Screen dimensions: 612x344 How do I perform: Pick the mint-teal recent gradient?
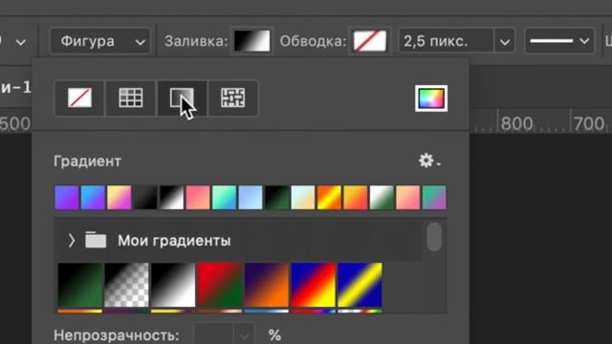coord(224,198)
